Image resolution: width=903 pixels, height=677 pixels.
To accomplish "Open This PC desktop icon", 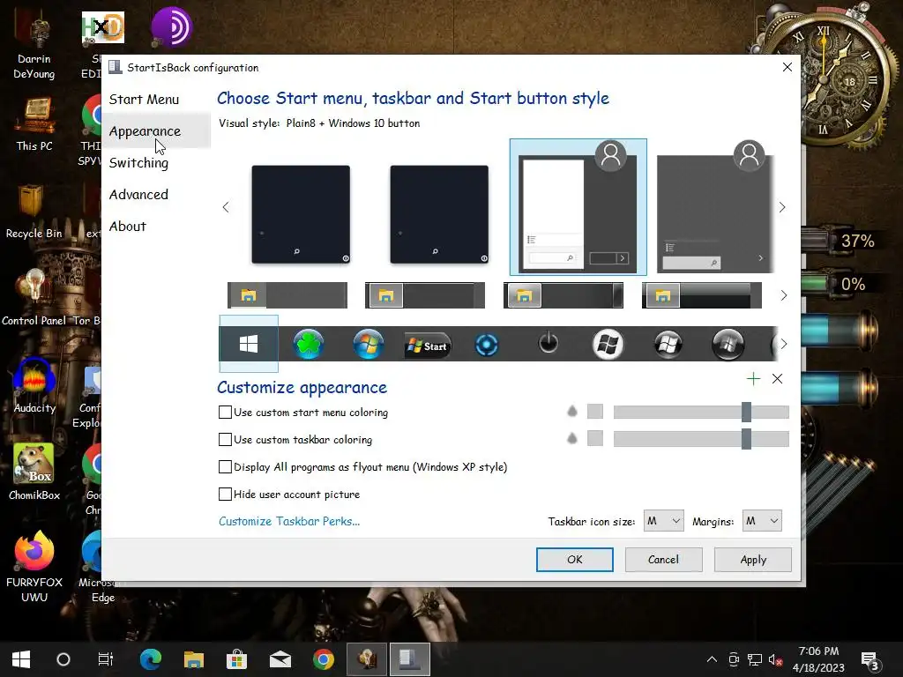I will click(34, 124).
